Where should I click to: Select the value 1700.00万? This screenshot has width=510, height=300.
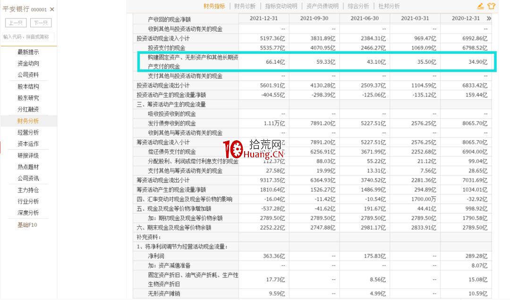(x=424, y=199)
